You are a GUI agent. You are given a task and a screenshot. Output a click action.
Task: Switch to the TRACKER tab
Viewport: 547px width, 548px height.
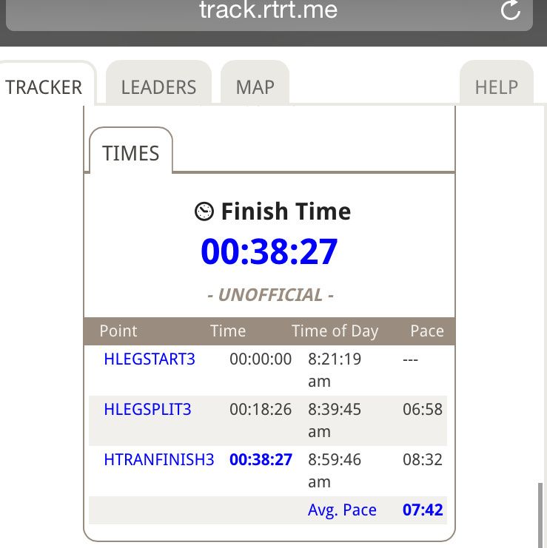click(x=44, y=87)
